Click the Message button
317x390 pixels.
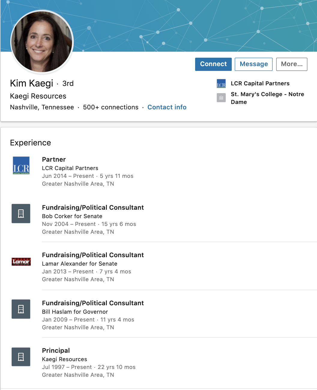point(253,64)
